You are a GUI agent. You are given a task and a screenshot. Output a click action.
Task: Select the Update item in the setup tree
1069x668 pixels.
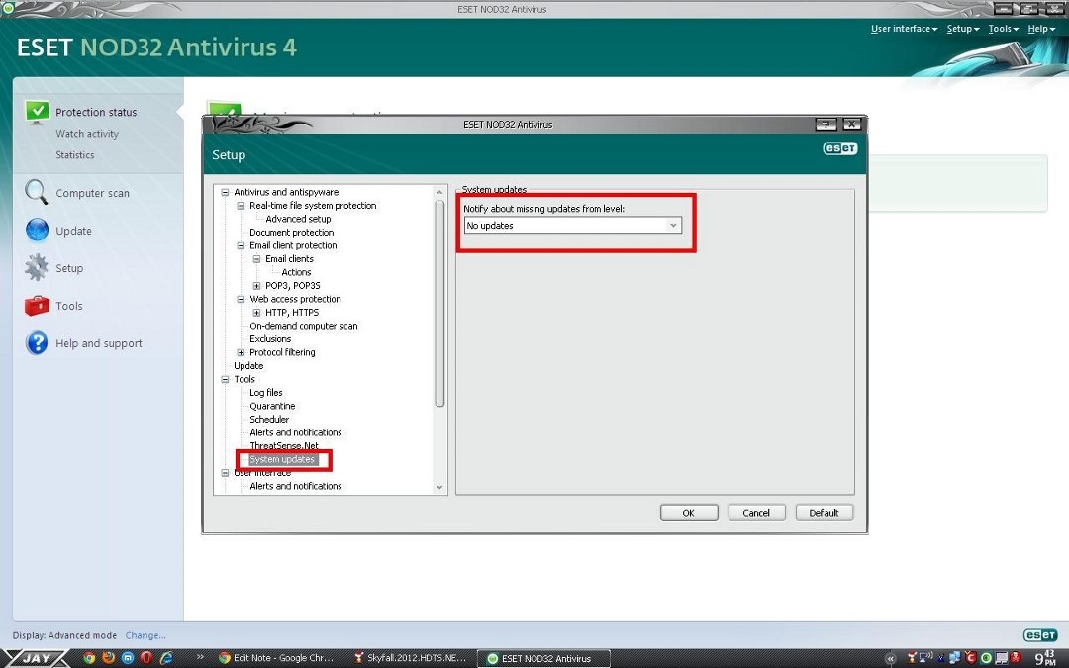coord(248,366)
